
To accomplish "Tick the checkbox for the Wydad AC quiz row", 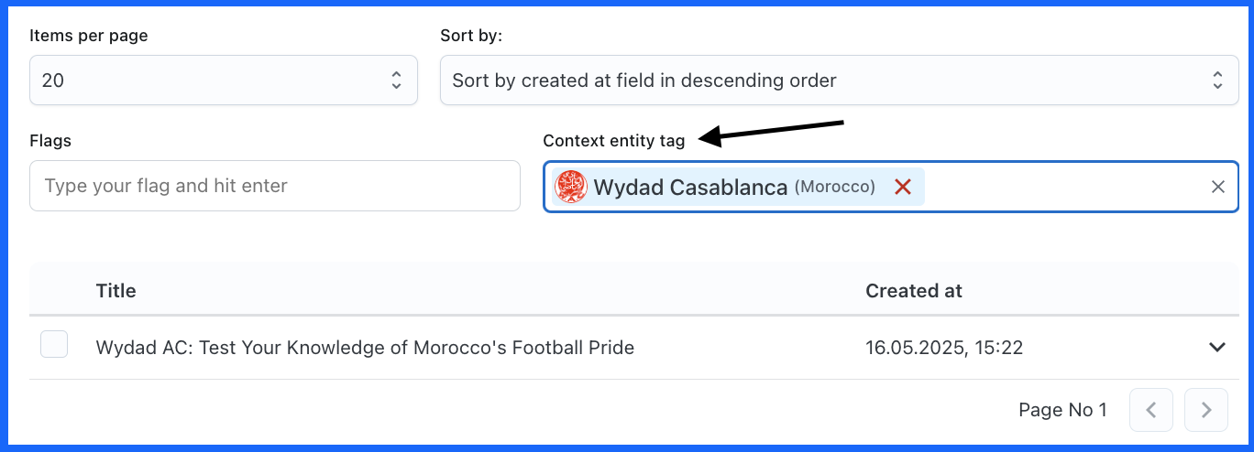I will [x=54, y=345].
